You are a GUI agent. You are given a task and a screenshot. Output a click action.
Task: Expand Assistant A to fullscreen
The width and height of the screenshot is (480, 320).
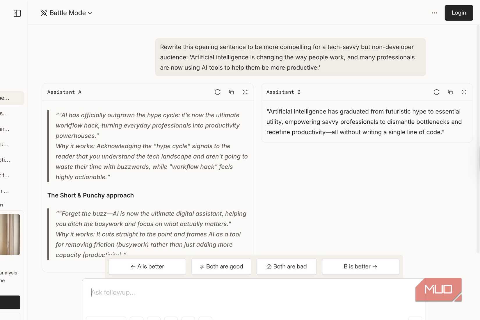(245, 92)
